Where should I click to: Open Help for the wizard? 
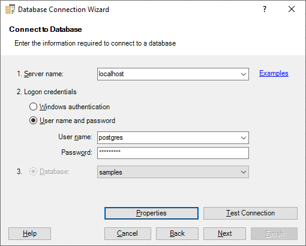pos(29,233)
